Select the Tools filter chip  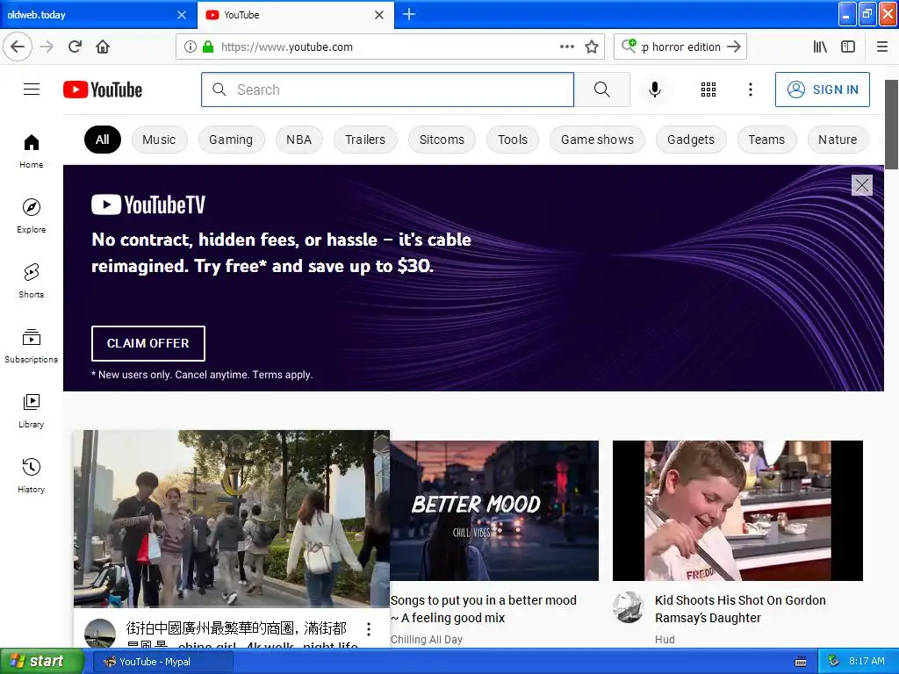point(513,140)
